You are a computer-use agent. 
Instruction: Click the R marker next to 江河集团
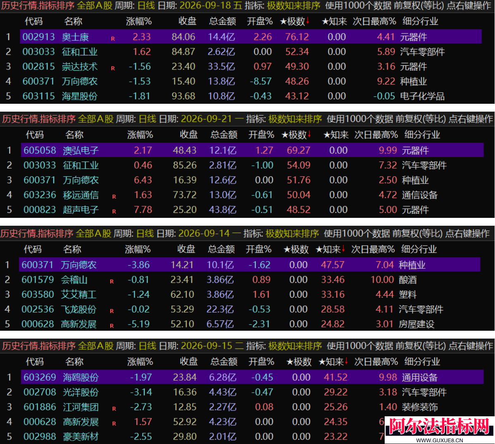tap(114, 408)
